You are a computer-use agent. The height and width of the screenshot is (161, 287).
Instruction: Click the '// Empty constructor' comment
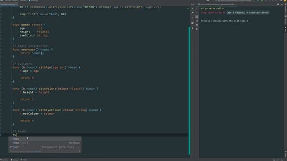tap(30, 46)
